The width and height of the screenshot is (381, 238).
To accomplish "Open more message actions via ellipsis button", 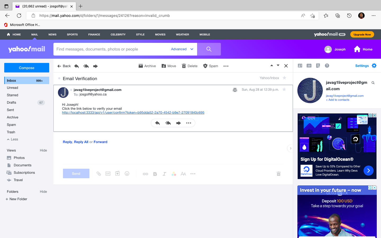I will (226, 66).
